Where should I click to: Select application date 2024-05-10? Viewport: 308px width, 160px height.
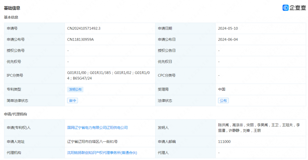[228, 28]
